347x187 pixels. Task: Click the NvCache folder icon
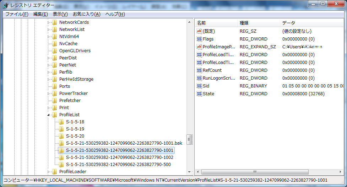[x=54, y=44]
